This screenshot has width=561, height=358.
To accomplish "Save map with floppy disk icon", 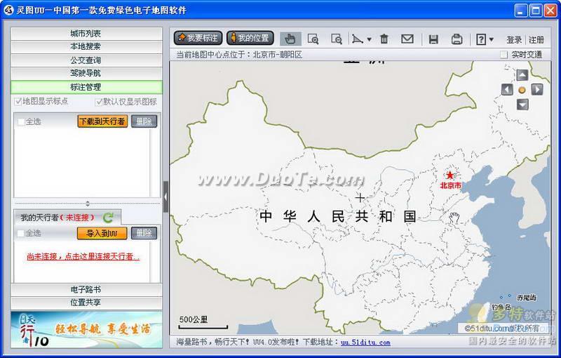I will (x=433, y=39).
